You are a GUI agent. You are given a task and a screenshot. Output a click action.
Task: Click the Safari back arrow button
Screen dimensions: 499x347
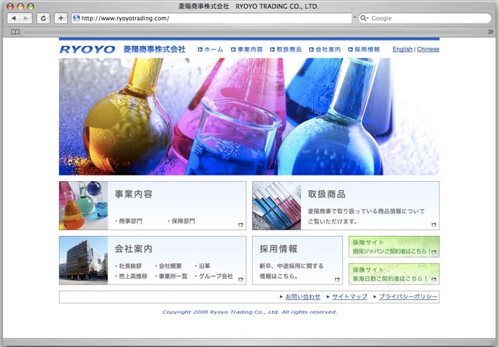point(14,18)
